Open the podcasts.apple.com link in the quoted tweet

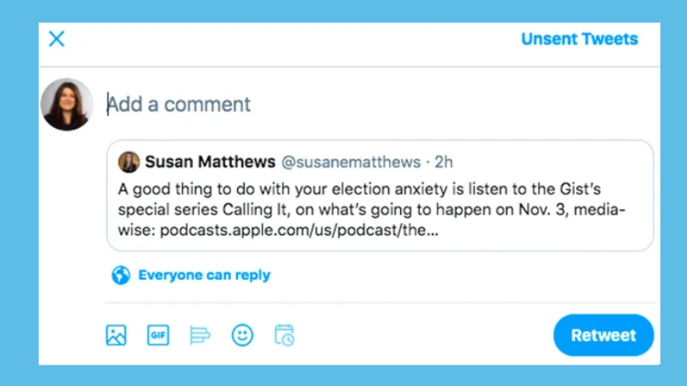(299, 230)
